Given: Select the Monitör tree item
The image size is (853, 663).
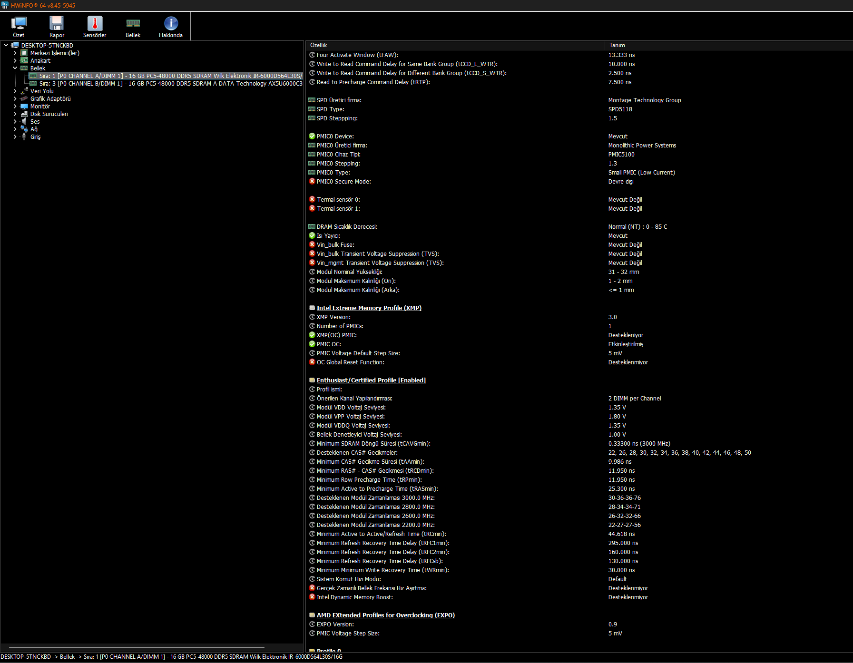Looking at the screenshot, I should point(40,106).
